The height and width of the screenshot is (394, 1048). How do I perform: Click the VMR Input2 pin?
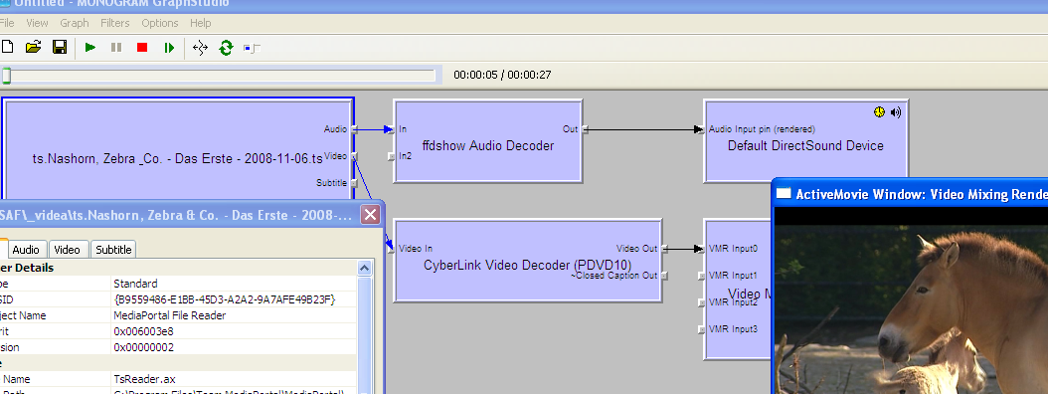(702, 302)
